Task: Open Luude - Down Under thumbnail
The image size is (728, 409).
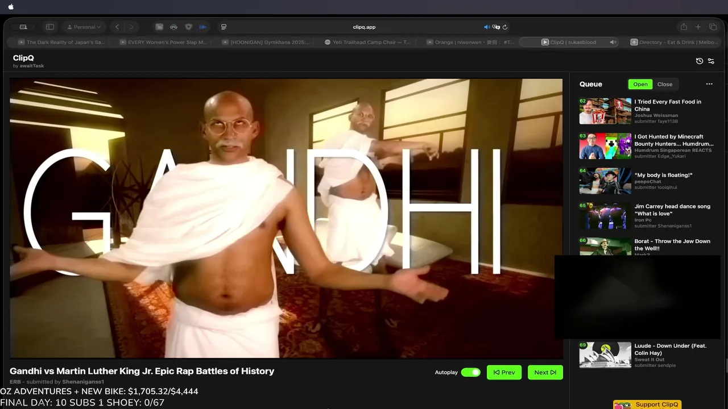Action: (x=605, y=355)
